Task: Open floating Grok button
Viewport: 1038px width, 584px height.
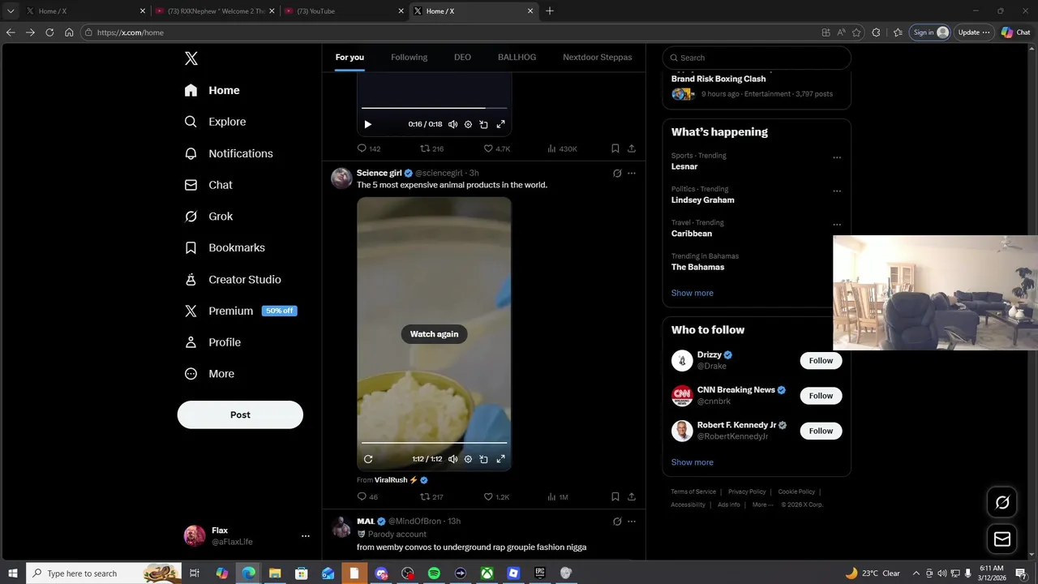Action: pos(1002,503)
